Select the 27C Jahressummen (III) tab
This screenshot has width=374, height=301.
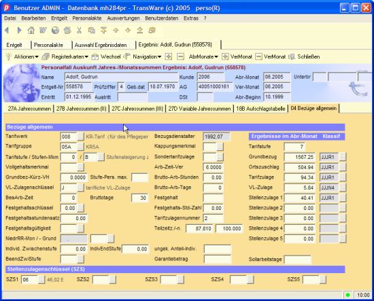pos(137,109)
